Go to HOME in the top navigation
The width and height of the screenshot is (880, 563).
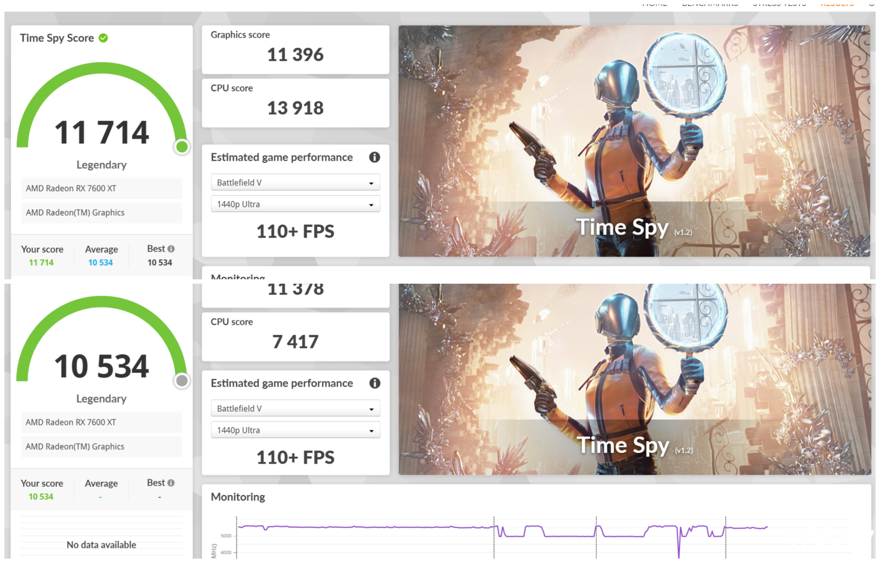(655, 4)
